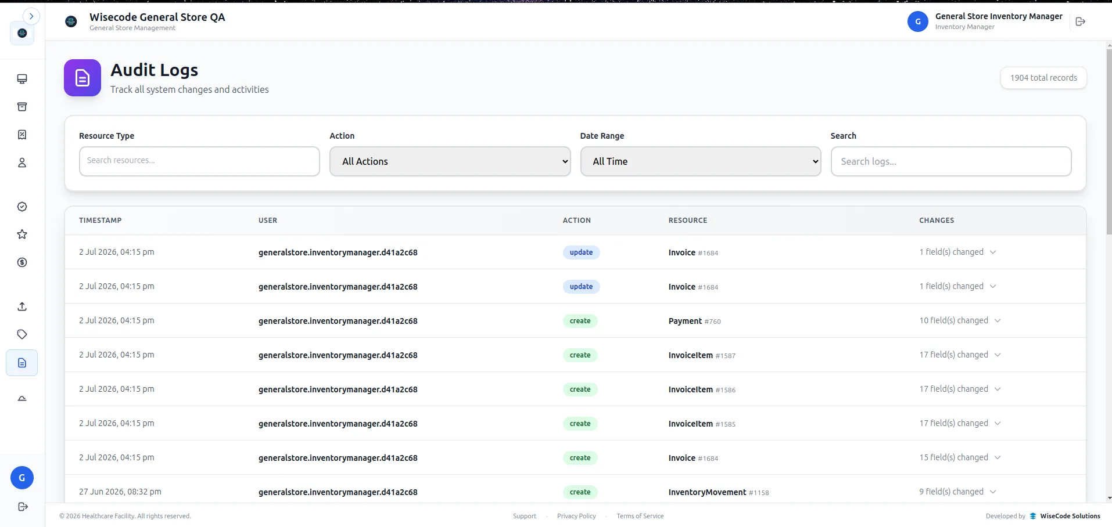Click the sidebar logout icon at bottom
This screenshot has height=527, width=1112.
(23, 507)
